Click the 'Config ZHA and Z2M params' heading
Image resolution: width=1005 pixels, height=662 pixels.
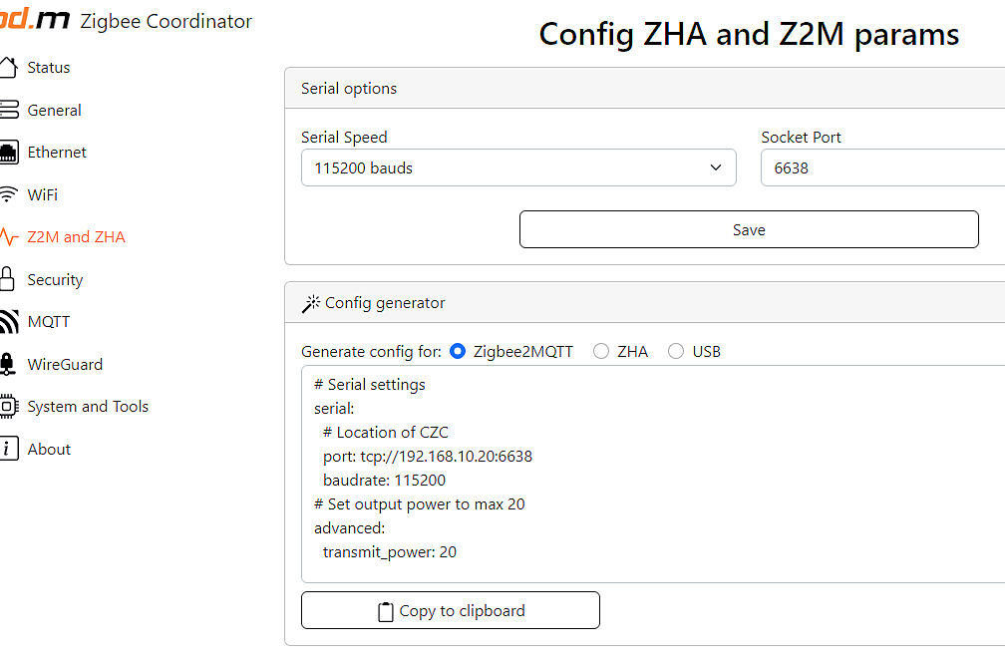[x=749, y=34]
